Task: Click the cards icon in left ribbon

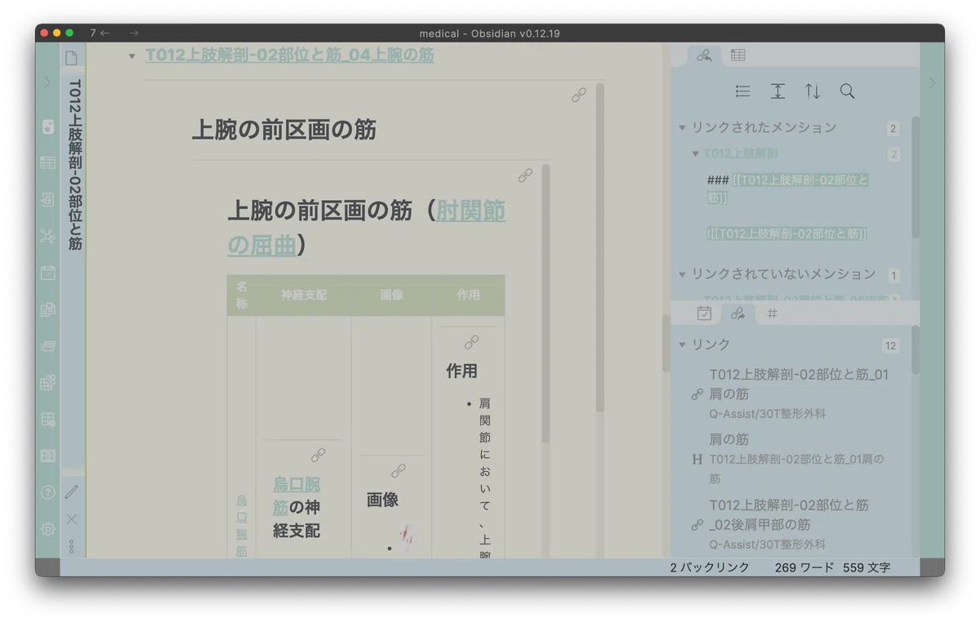Action: point(47,346)
